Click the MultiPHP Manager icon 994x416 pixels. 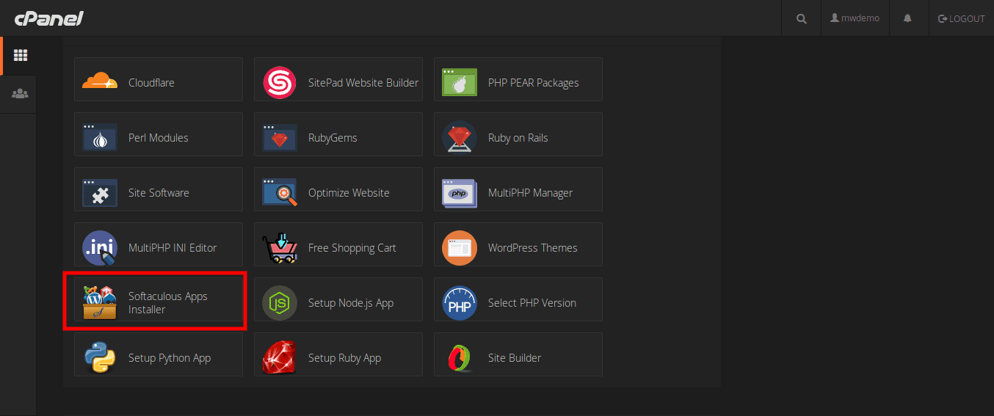pyautogui.click(x=460, y=193)
